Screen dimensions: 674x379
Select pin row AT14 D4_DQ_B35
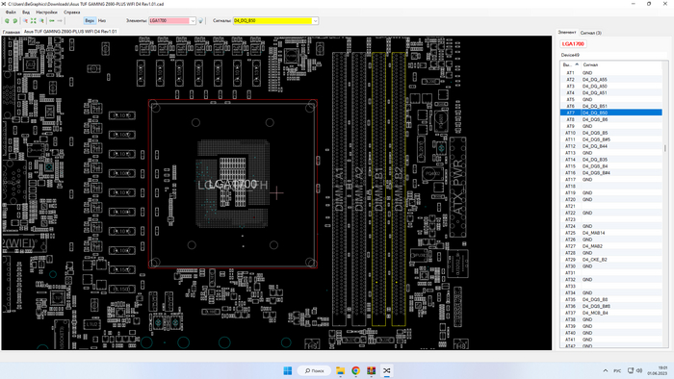click(x=610, y=160)
